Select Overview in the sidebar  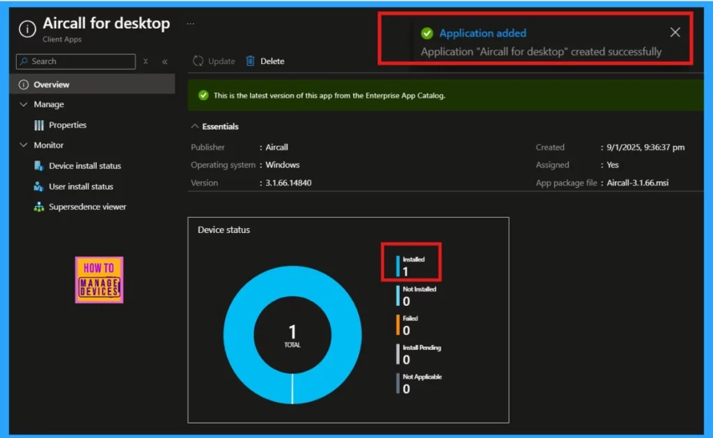click(x=93, y=84)
